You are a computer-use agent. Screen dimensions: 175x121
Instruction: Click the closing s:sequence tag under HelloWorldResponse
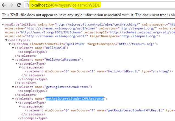click(x=33, y=75)
